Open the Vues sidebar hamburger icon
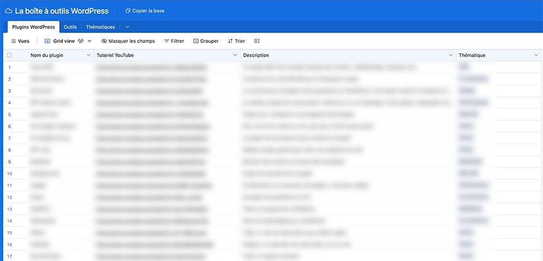The image size is (543, 261). [x=14, y=41]
